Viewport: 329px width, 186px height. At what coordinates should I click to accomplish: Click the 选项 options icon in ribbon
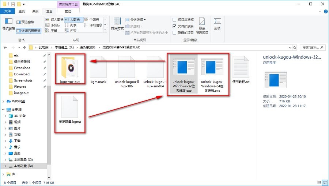point(217,23)
